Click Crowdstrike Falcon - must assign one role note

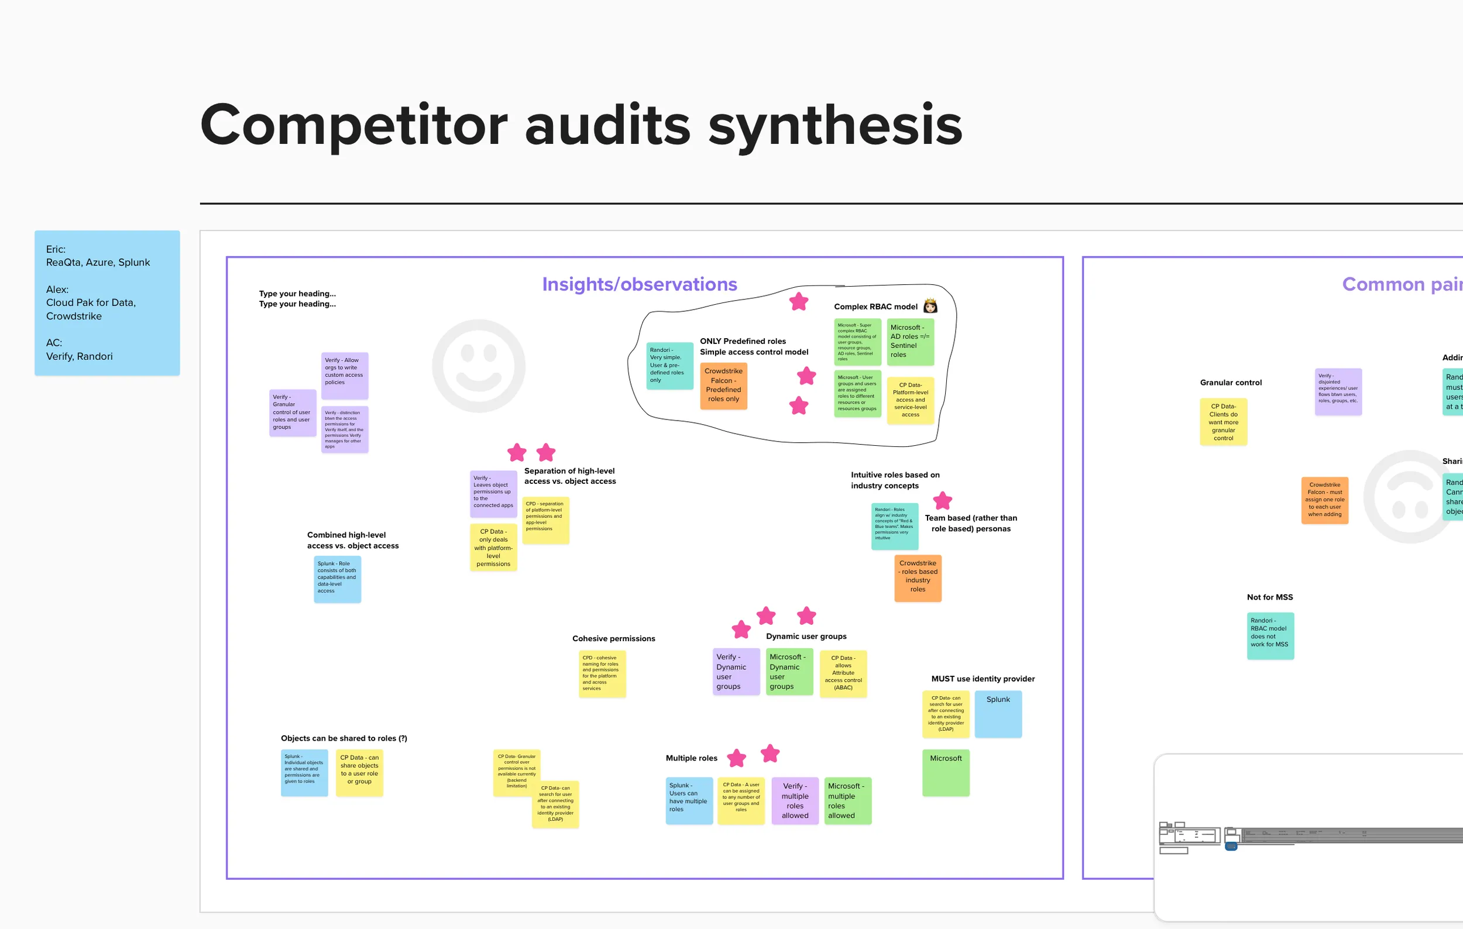coord(1325,501)
